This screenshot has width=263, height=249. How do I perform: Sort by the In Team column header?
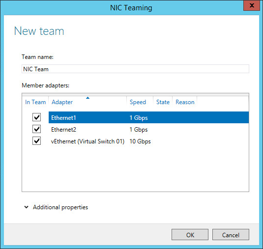(35, 102)
